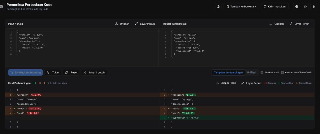This screenshot has width=320, height=134.
Task: Click the Dihapus red legend swatch
Action: click(266, 83)
